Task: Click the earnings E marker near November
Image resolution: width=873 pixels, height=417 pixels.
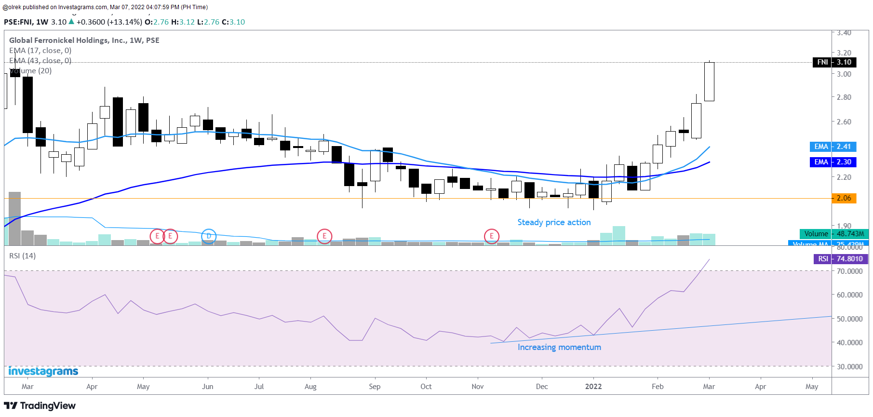Action: [491, 236]
